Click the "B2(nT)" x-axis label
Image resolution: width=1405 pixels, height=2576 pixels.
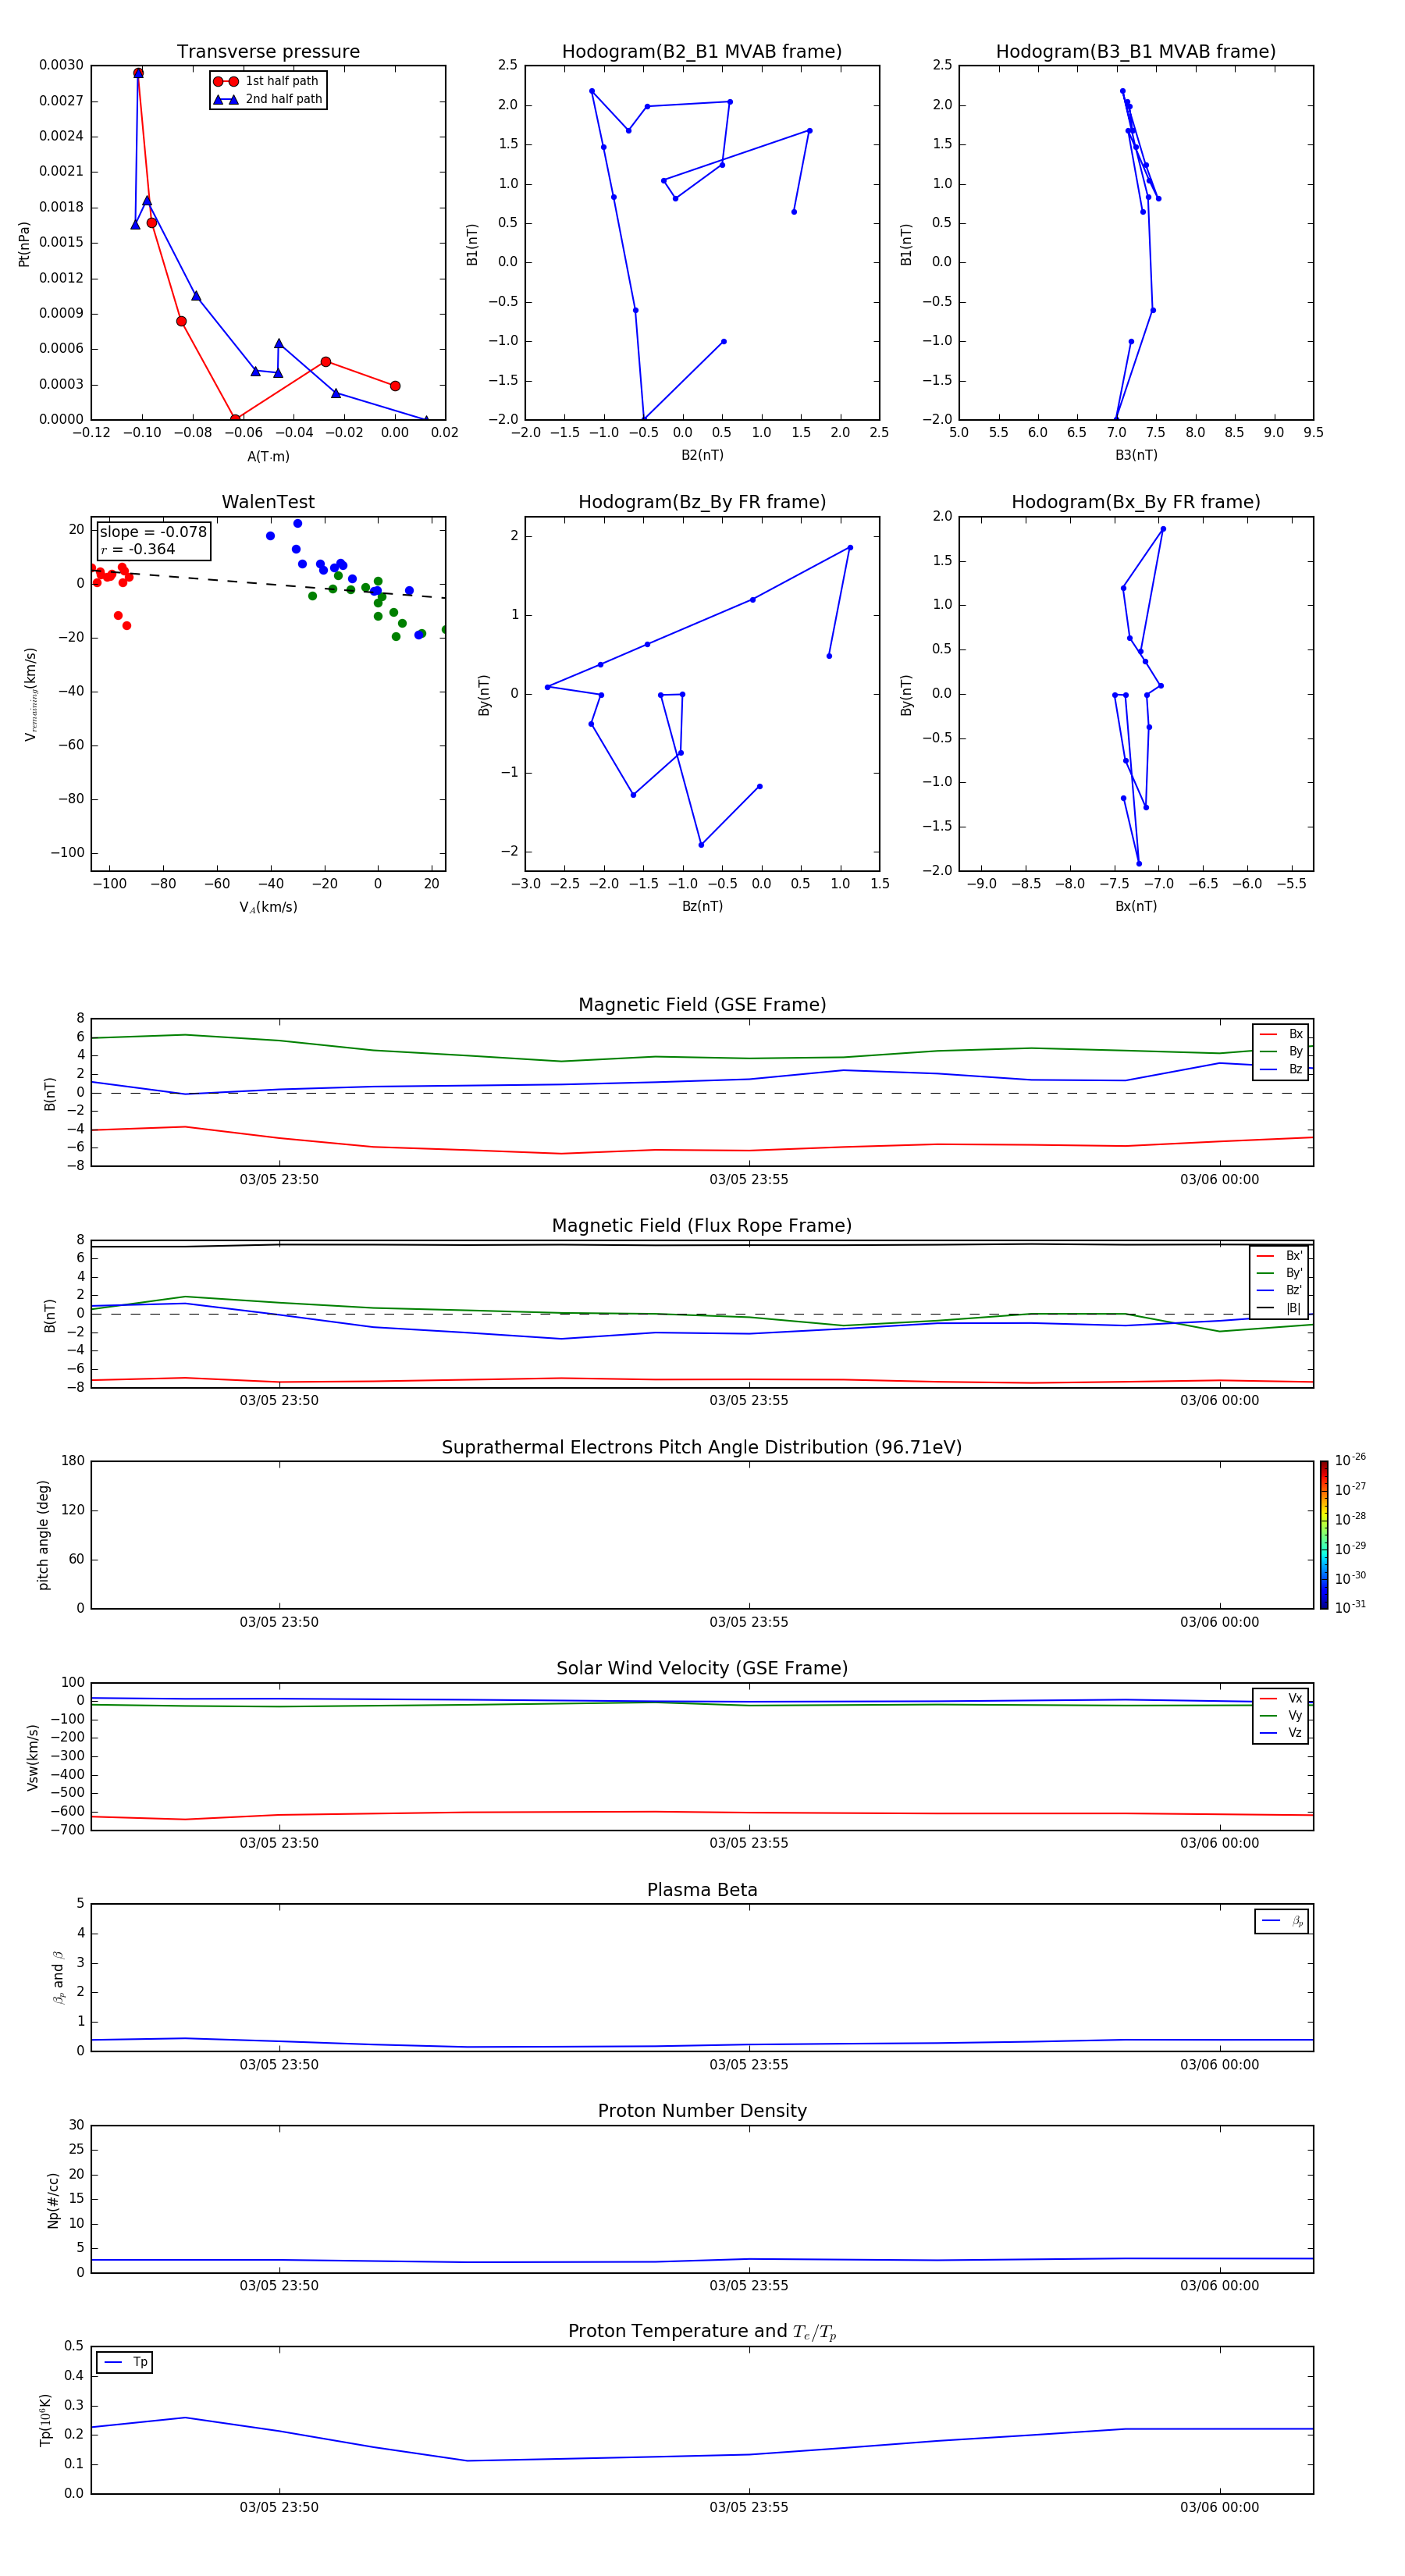[702, 455]
